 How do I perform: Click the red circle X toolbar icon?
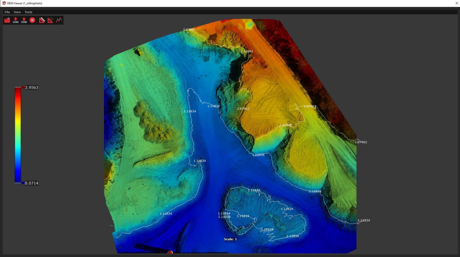(x=32, y=20)
